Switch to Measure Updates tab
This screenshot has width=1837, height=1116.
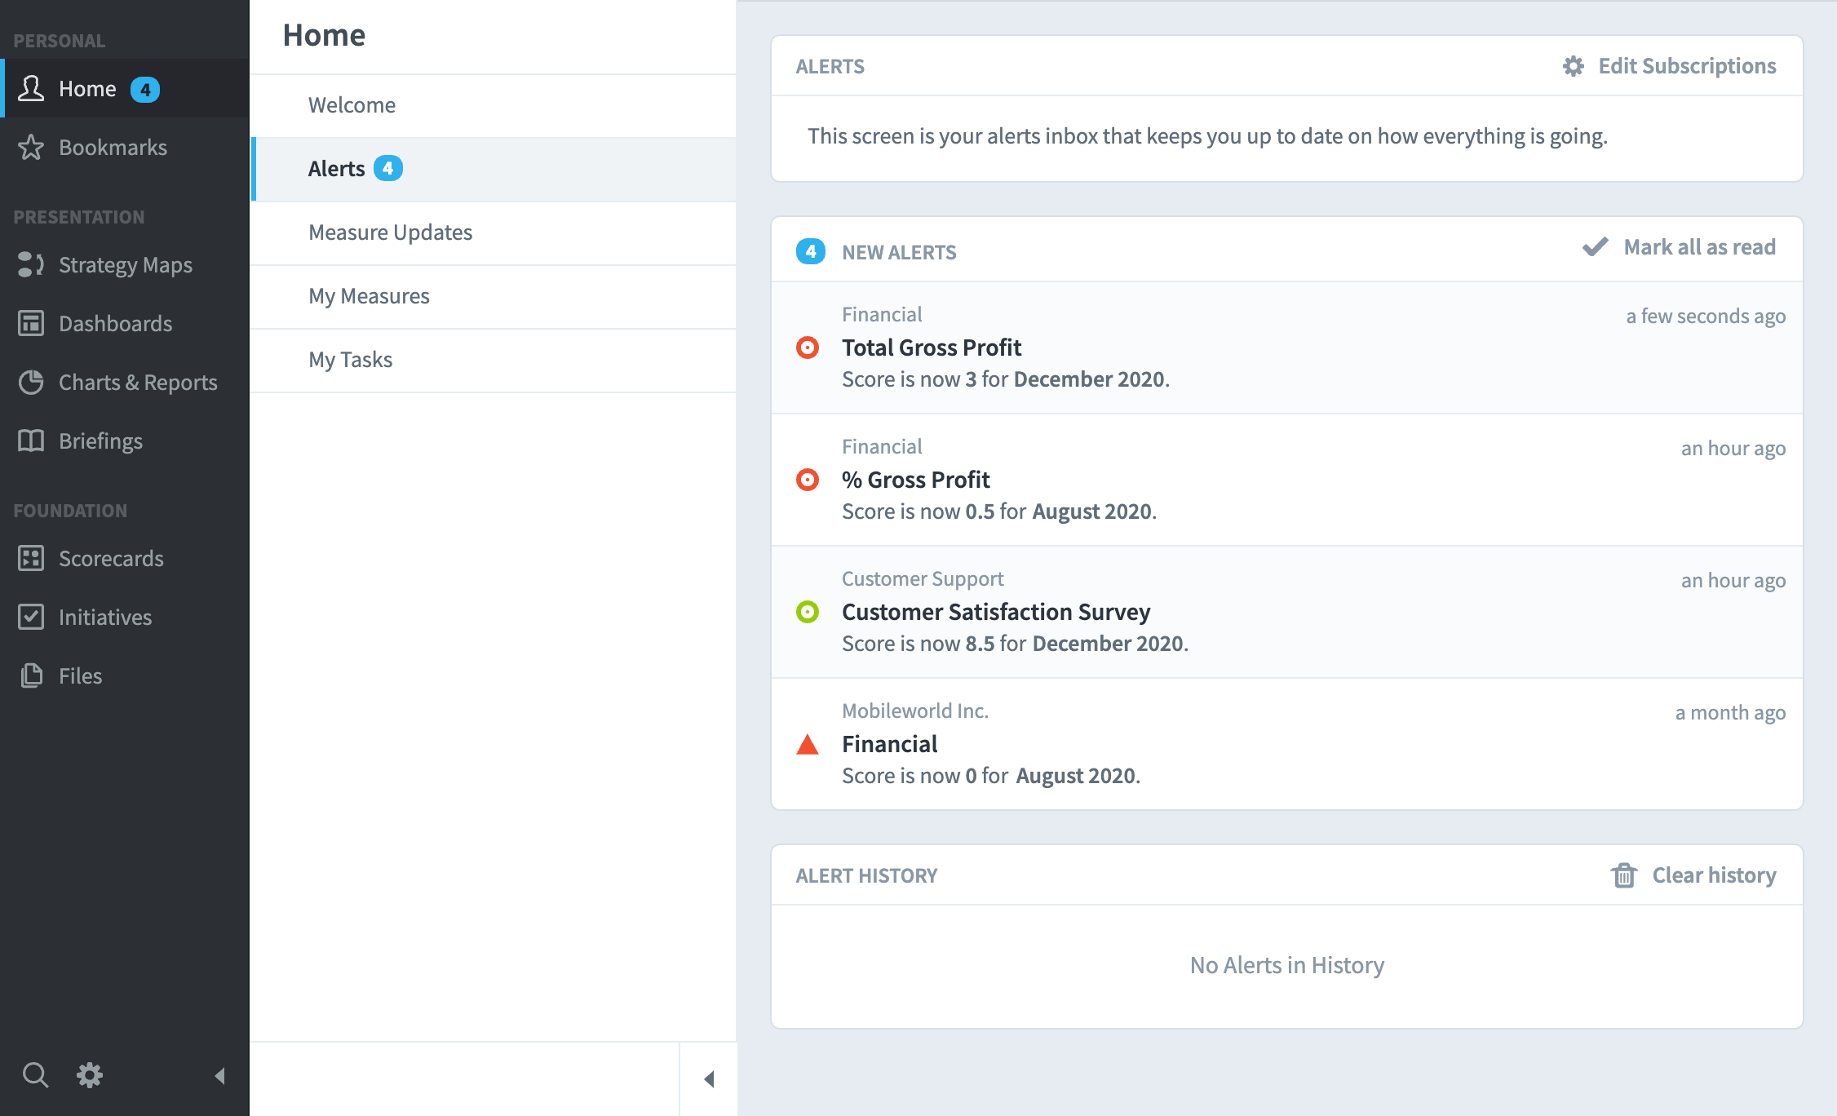(x=390, y=232)
